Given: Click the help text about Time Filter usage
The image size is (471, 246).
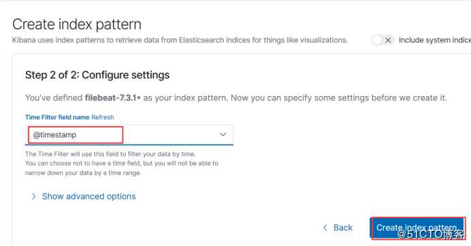Looking at the screenshot, I should point(110,154).
